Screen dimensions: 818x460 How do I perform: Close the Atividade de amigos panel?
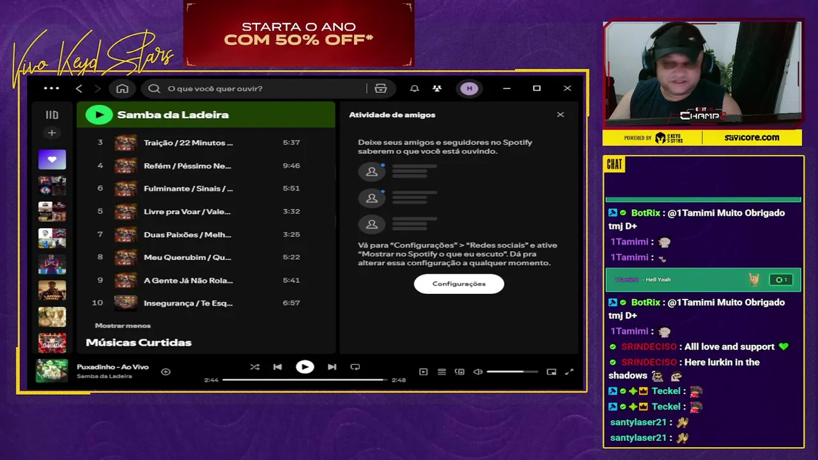[x=560, y=114]
